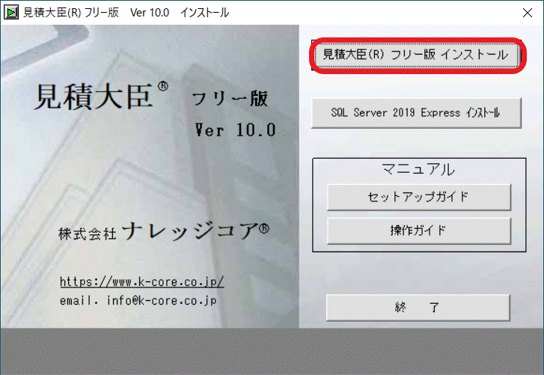Click the large 見積大臣 logo text
The height and width of the screenshot is (375, 544).
(x=93, y=98)
